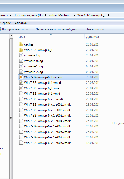Select Win 7-32-wmwp-6-cl1-s002.vmdk name
This screenshot has width=124, height=179.
click(x=47, y=110)
